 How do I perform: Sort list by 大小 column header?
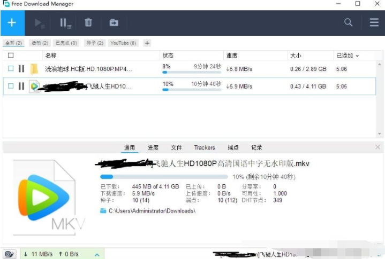tap(296, 56)
